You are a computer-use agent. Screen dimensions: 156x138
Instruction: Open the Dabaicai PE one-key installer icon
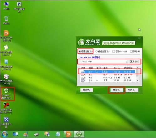[6, 94]
